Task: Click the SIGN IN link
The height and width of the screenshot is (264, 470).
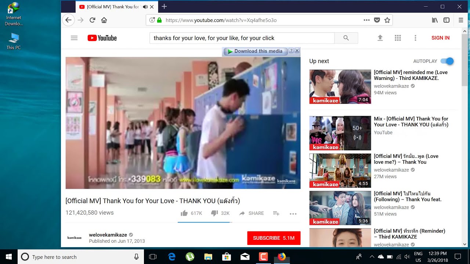Action: 441,38
